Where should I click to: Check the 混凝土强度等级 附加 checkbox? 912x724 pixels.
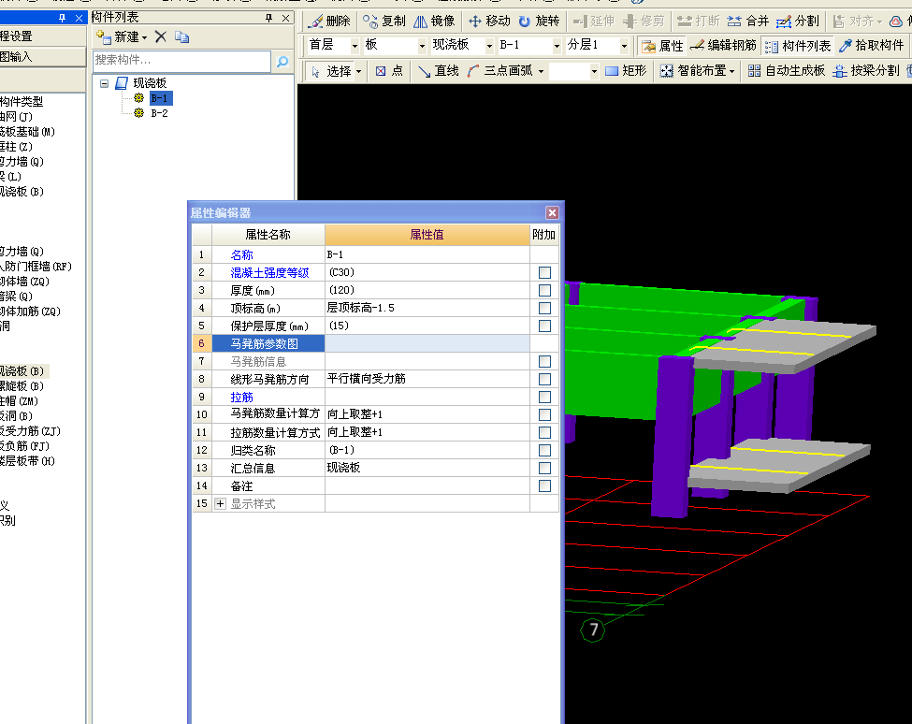544,272
